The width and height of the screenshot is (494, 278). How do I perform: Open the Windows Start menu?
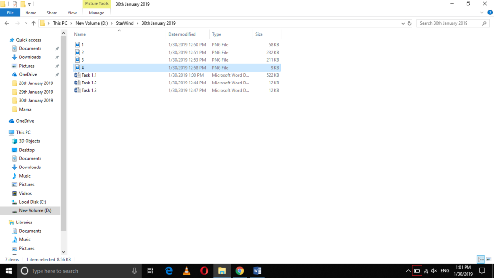[x=9, y=271]
